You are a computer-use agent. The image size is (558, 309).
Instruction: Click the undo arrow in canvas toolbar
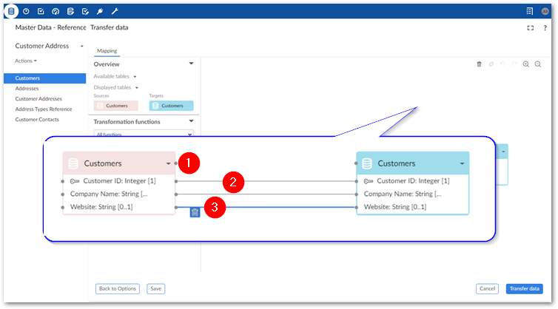click(x=502, y=64)
